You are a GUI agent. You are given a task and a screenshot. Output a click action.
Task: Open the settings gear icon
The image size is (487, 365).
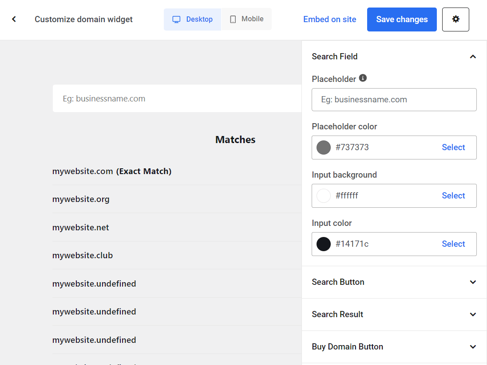click(x=455, y=19)
